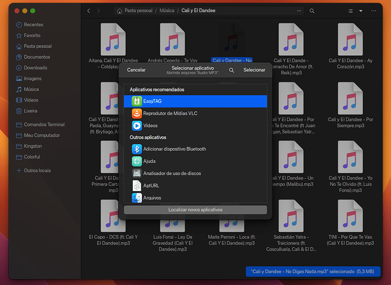Select Cali y El Dandee - Por Siempre.mp3
Viewport: 391px width, 285px height.
(350, 105)
